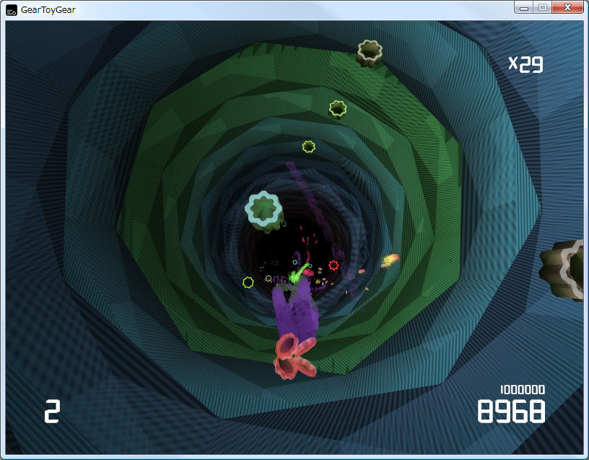Click the olive gear below the tan gear
This screenshot has width=589, height=460.
click(337, 110)
